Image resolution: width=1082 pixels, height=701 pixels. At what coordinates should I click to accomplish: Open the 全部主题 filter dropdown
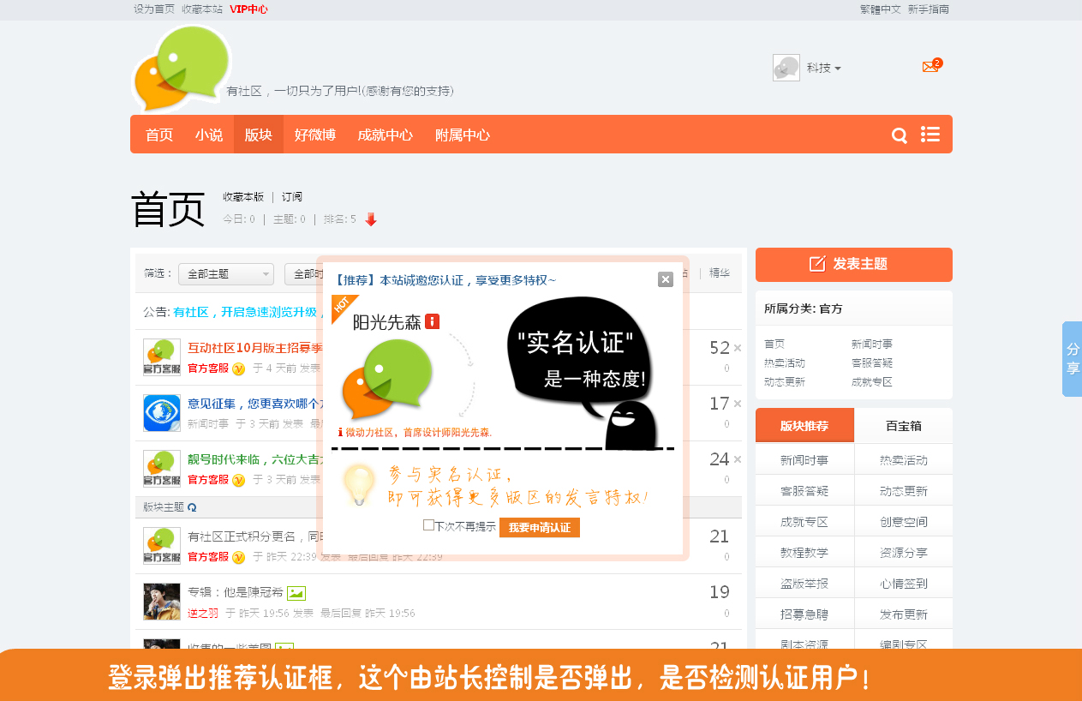coord(226,274)
